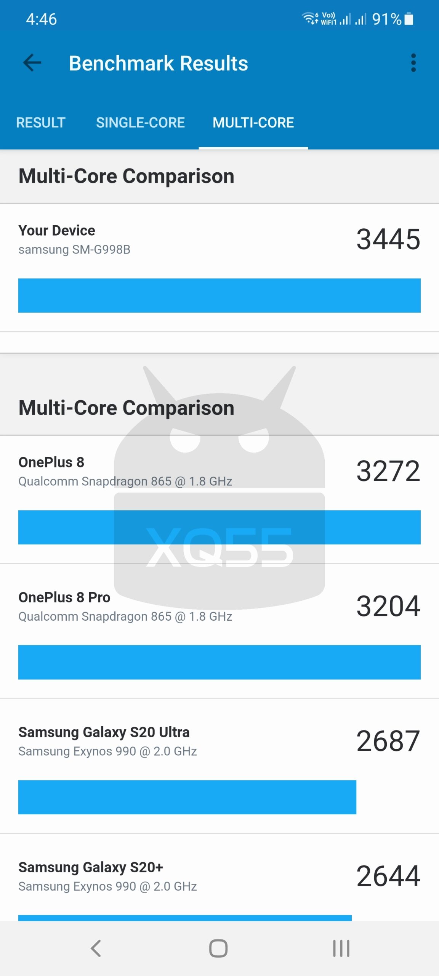Screen dimensions: 439x976
Task: Tap the Benchmark Results title
Action: click(x=158, y=63)
